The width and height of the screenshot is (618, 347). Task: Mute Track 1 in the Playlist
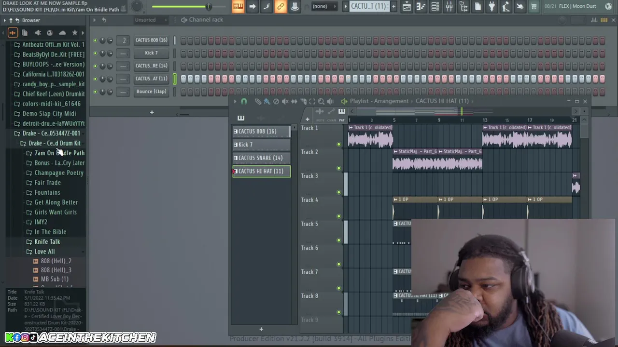pyautogui.click(x=338, y=144)
